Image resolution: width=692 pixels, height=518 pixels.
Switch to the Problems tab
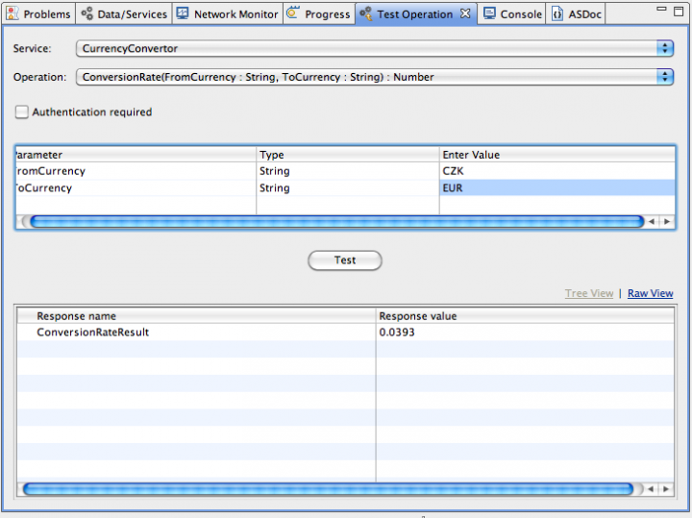pyautogui.click(x=38, y=14)
